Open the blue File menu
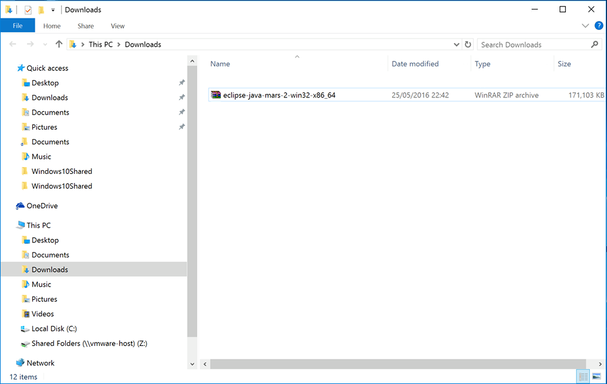Image resolution: width=607 pixels, height=384 pixels. (x=17, y=25)
